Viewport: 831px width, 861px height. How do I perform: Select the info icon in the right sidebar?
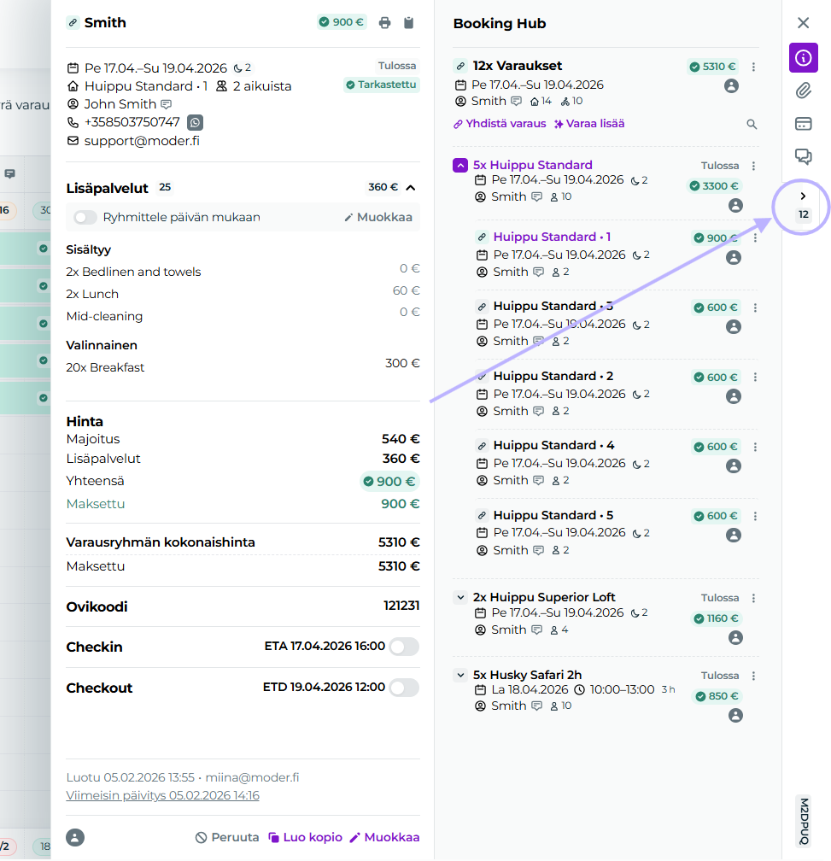(803, 58)
